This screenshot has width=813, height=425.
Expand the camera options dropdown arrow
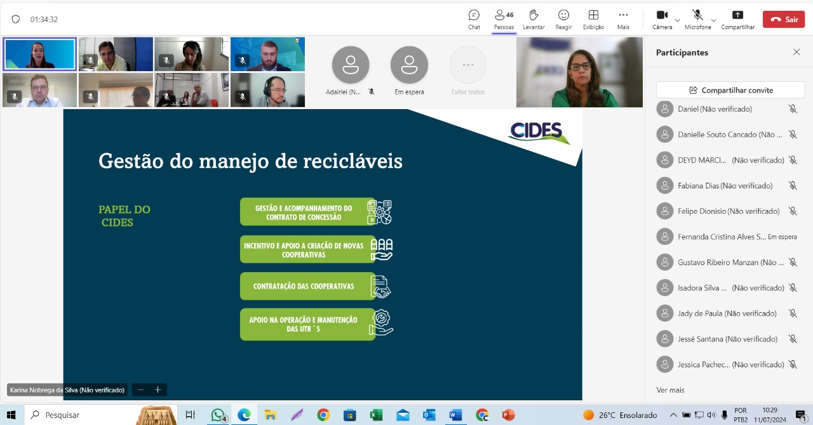pos(677,20)
